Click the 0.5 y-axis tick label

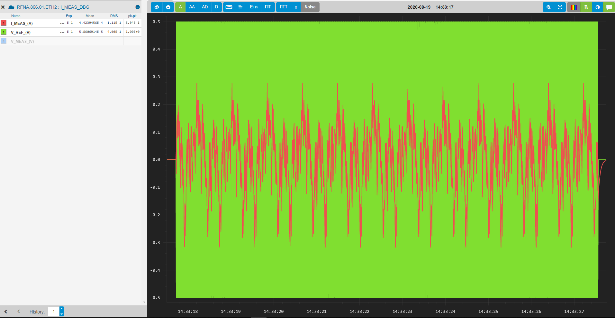click(156, 22)
